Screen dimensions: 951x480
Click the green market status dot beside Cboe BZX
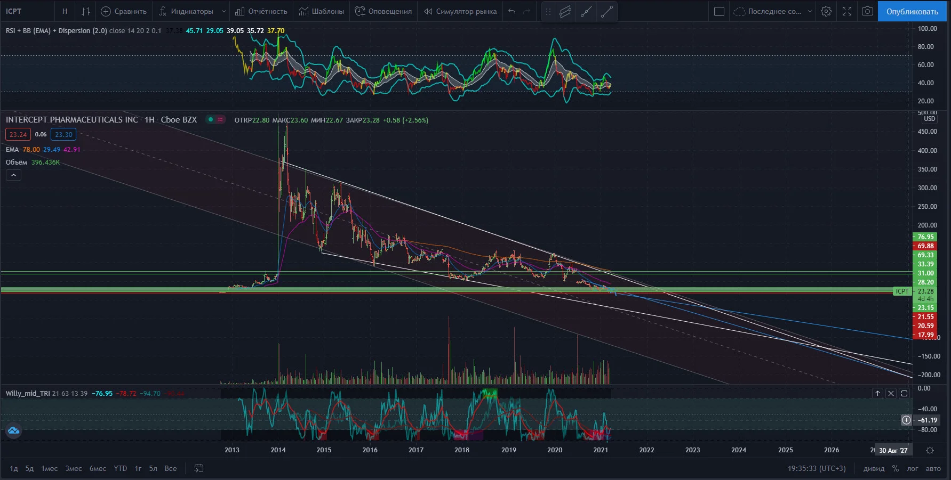(x=211, y=120)
